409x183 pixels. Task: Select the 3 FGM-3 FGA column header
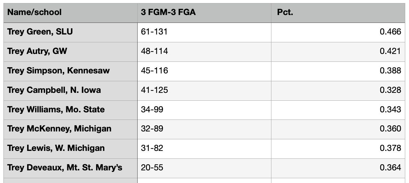(204, 13)
